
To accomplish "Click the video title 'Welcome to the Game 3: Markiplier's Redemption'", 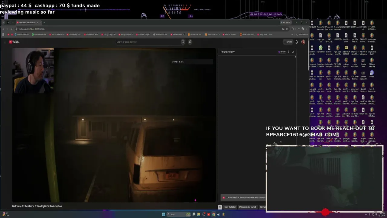I will 37,206.
